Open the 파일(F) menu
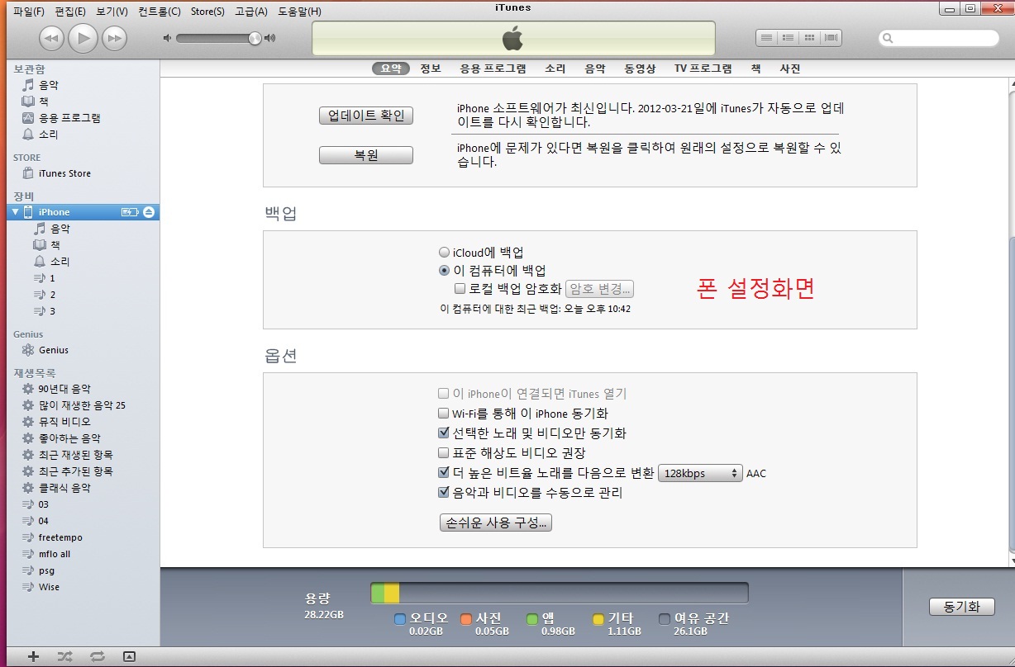 tap(29, 12)
